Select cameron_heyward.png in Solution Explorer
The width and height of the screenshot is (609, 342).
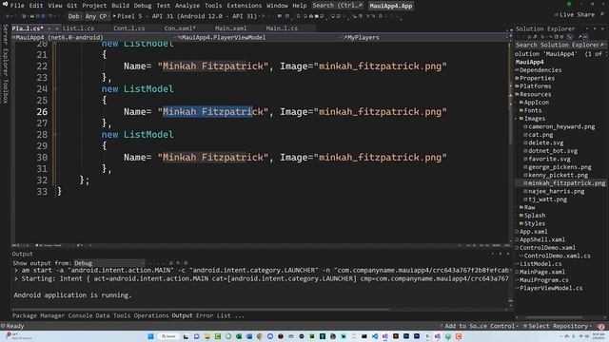point(561,126)
